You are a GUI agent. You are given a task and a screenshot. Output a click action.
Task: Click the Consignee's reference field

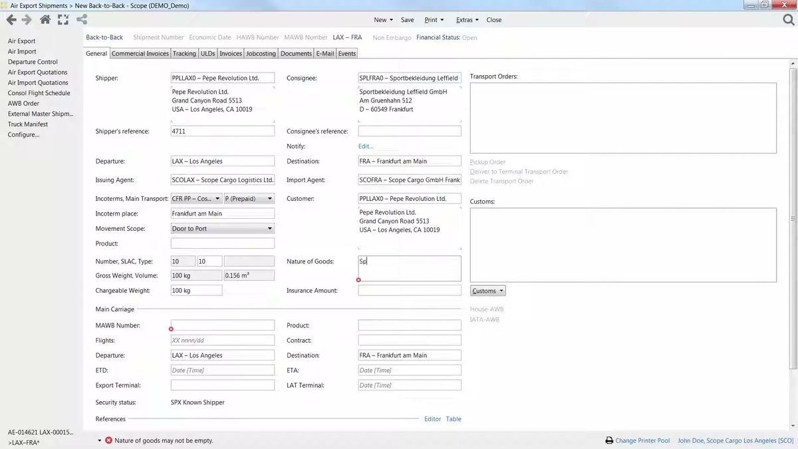click(410, 131)
